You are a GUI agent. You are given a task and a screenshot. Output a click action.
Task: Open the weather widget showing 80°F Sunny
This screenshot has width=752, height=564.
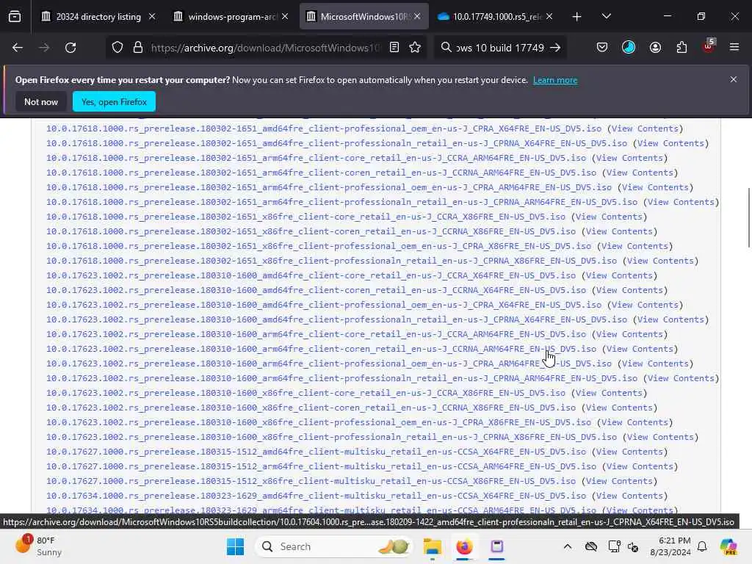tap(38, 546)
